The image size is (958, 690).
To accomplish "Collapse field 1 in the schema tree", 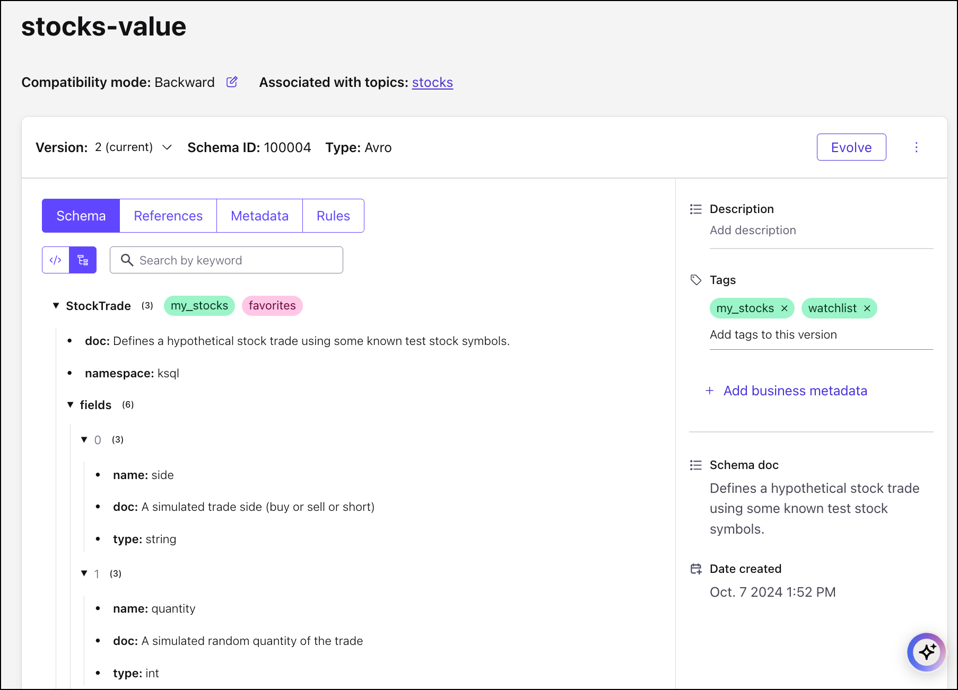I will pos(84,573).
